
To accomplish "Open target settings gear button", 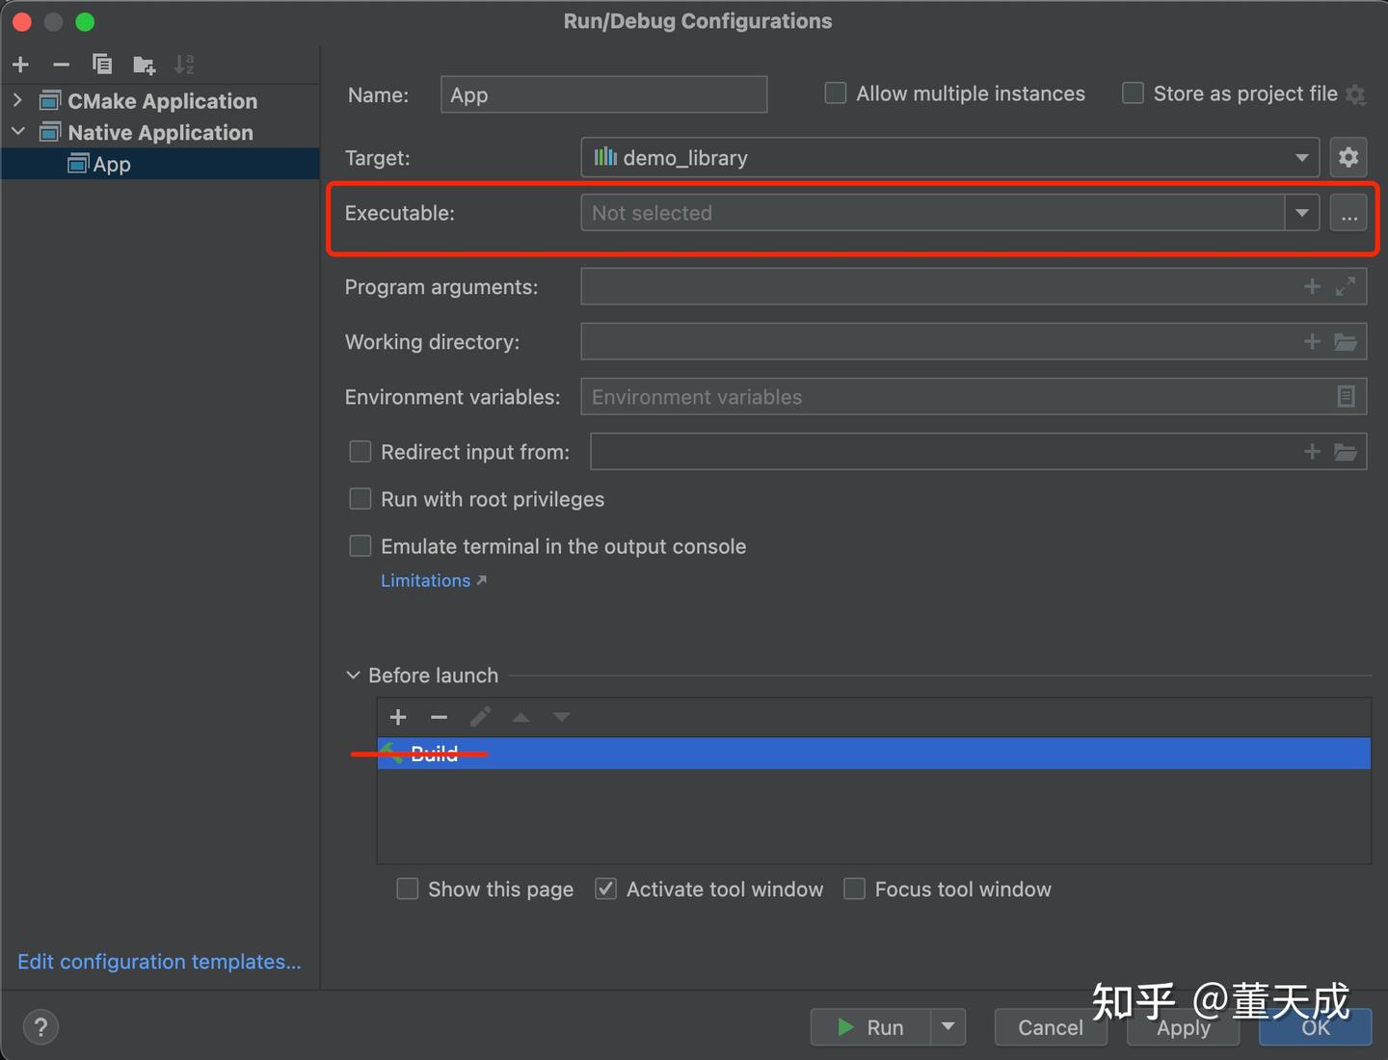I will [1348, 157].
